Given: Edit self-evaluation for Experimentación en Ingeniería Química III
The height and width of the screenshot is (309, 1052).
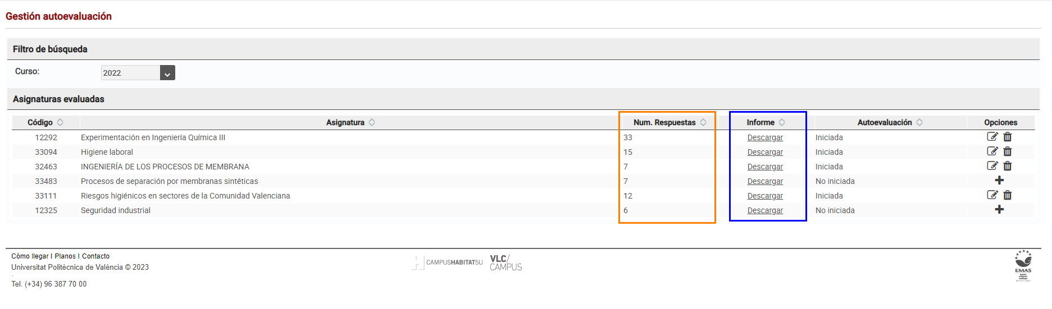Looking at the screenshot, I should 992,136.
